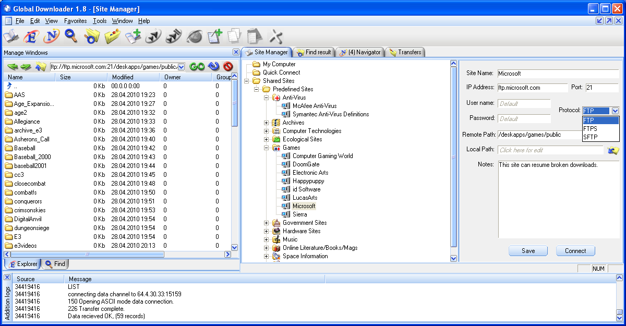Expand the Archives tree node
This screenshot has height=326, width=626.
click(x=266, y=123)
